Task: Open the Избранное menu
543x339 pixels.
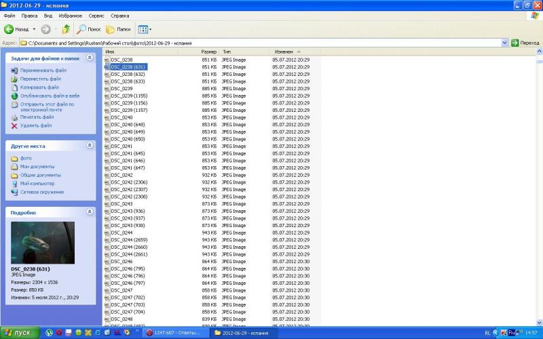Action: (x=71, y=16)
